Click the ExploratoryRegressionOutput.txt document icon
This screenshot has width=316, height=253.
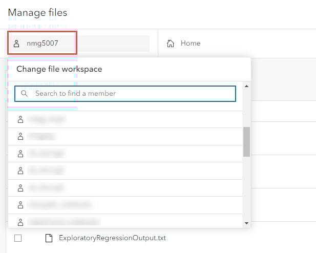49,238
